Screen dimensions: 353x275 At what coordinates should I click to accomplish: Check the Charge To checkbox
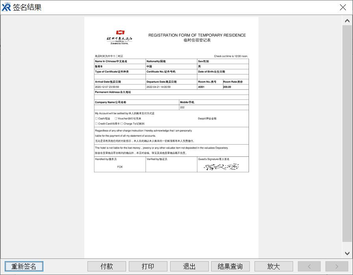122,124
